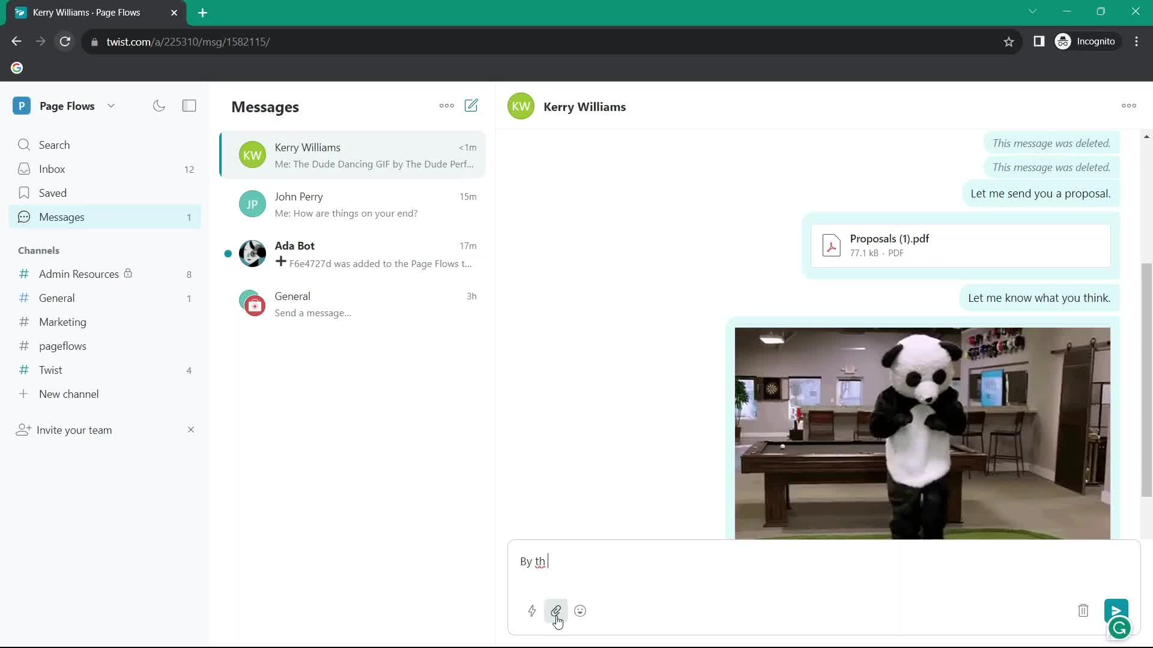Open a new browser tab

[202, 13]
